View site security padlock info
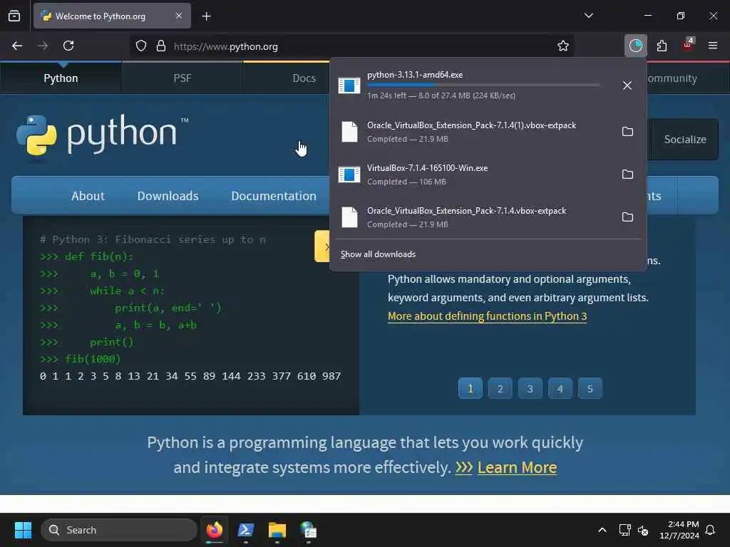730x547 pixels. (161, 46)
